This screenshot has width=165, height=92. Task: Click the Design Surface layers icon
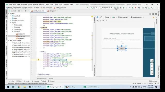tap(97, 17)
